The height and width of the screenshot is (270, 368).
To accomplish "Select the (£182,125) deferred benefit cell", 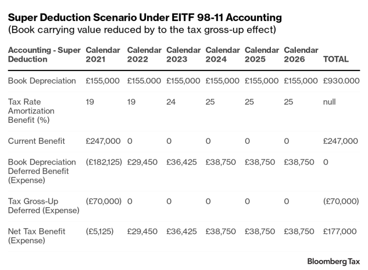I will (x=104, y=162).
